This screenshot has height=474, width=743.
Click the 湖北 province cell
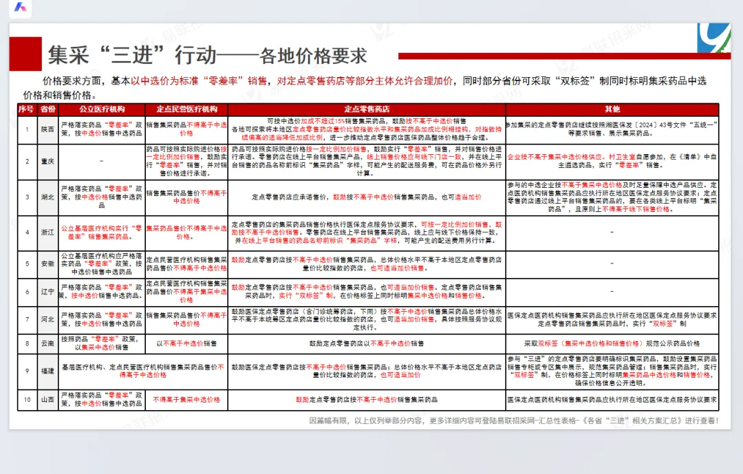click(x=48, y=197)
